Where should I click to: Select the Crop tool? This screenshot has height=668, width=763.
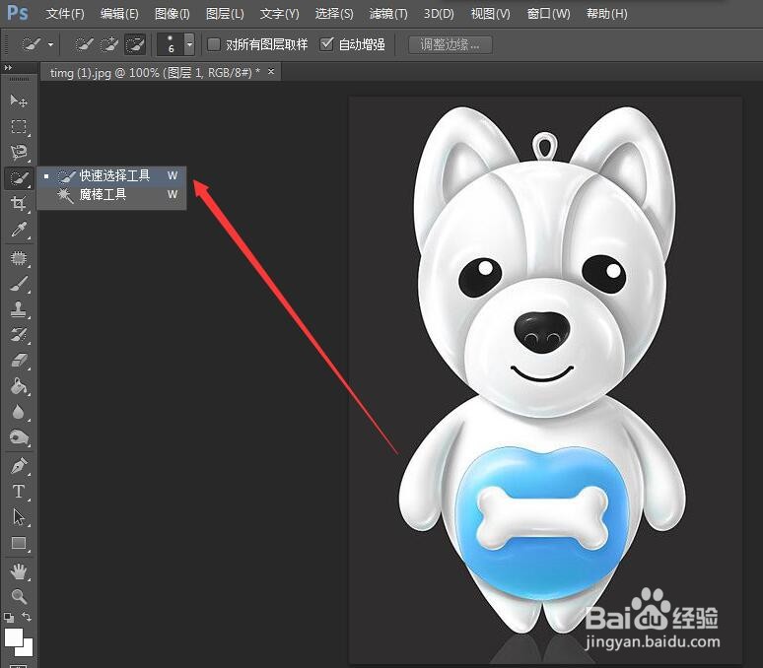coord(19,203)
